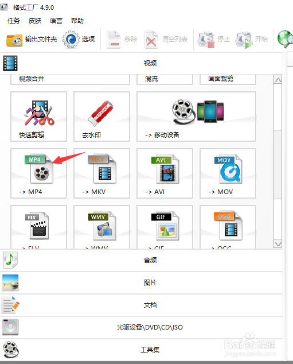Choose the FLV conversion icon
Viewport: 293px width, 364px height.
click(38, 227)
